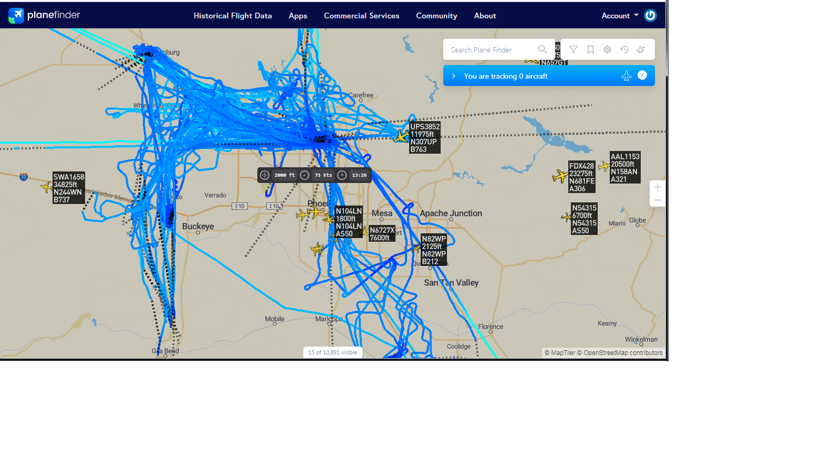Click the '15 of 10,891 visible' counter

[x=333, y=352]
